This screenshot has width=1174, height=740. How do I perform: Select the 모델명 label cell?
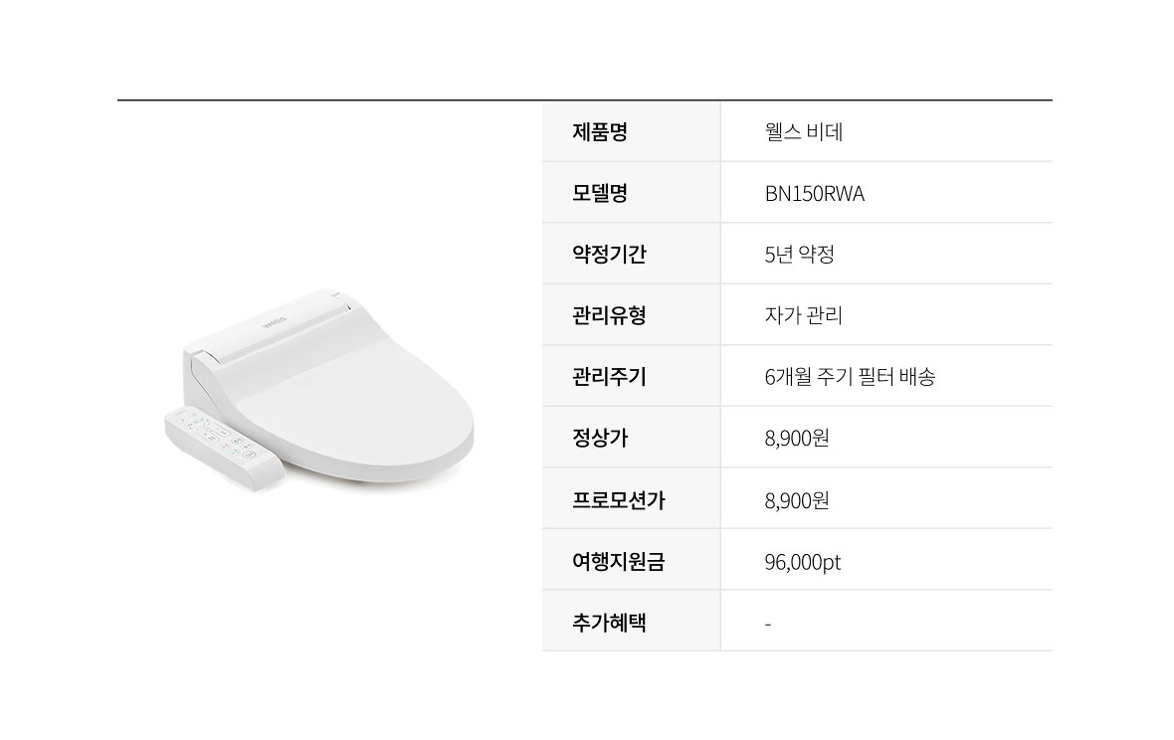coord(631,193)
